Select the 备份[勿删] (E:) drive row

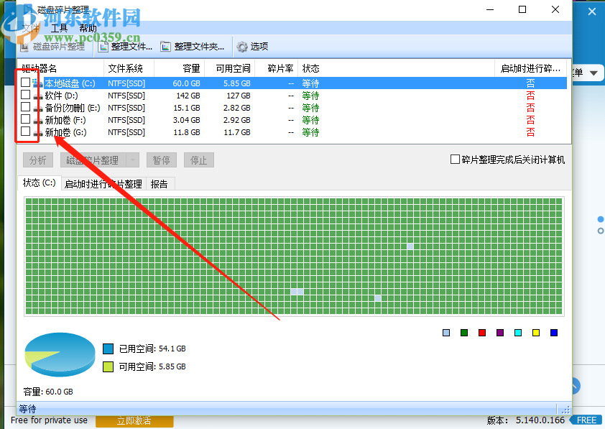[x=292, y=108]
